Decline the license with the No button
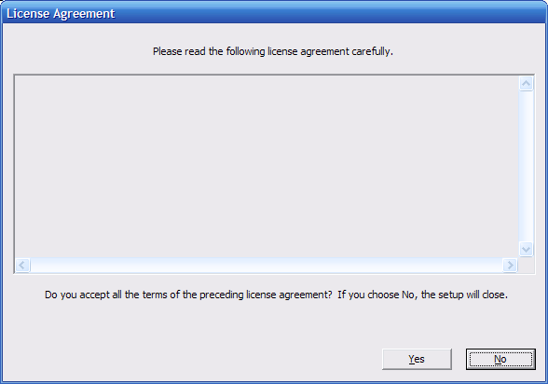 500,359
